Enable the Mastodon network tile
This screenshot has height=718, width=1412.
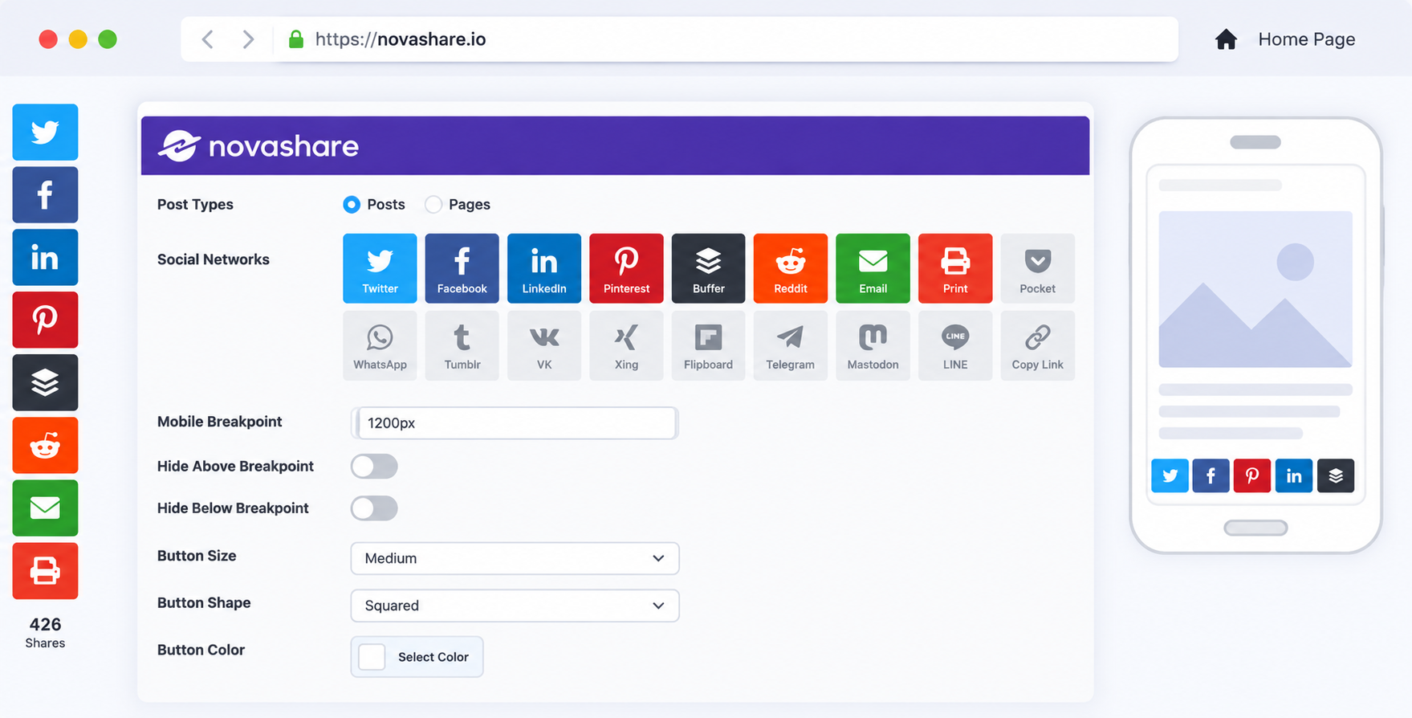873,345
